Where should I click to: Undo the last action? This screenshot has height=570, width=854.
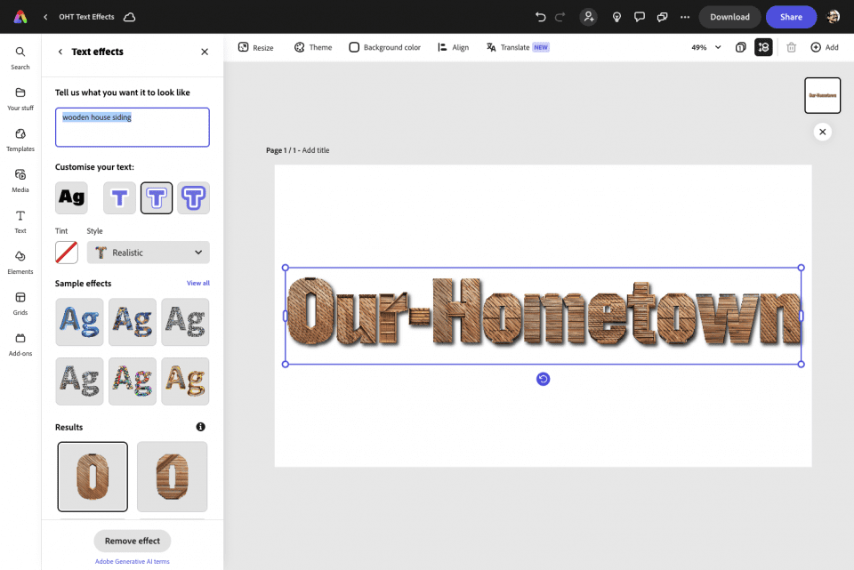(x=540, y=15)
